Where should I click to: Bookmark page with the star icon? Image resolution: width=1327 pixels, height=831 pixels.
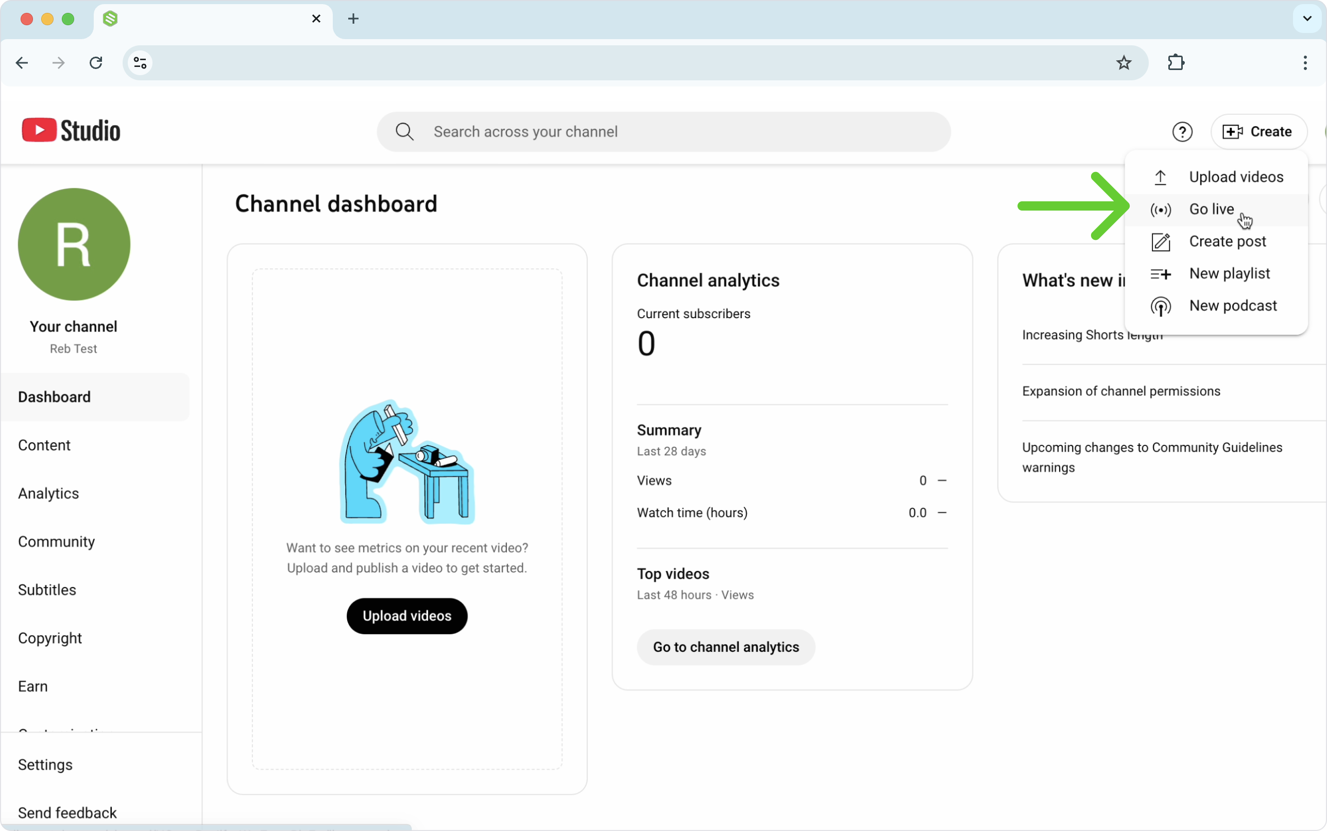(1124, 63)
